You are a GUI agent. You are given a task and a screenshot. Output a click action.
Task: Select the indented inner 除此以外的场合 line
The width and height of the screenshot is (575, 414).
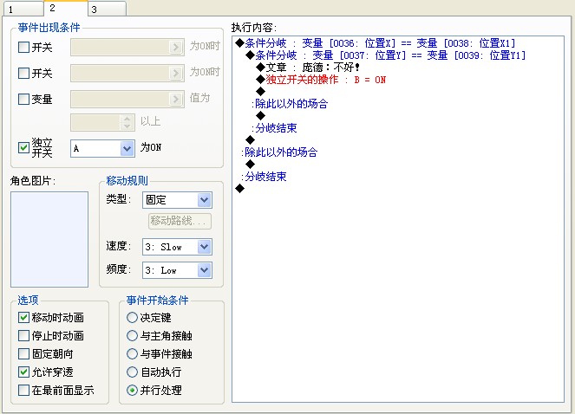pyautogui.click(x=290, y=104)
